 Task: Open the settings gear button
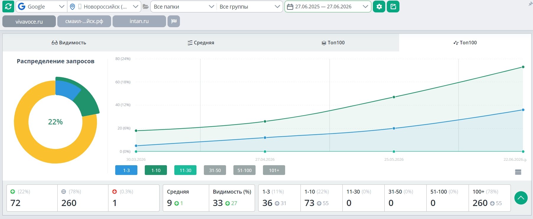coord(379,7)
